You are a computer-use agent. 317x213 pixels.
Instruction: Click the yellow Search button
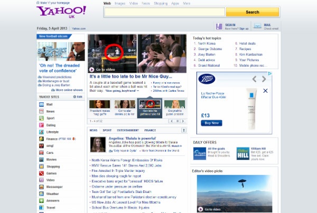point(253,12)
